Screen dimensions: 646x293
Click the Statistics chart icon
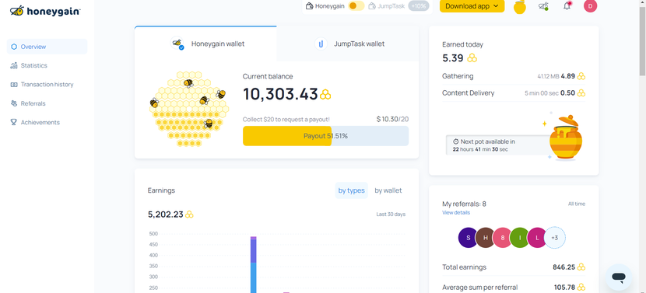tap(14, 65)
